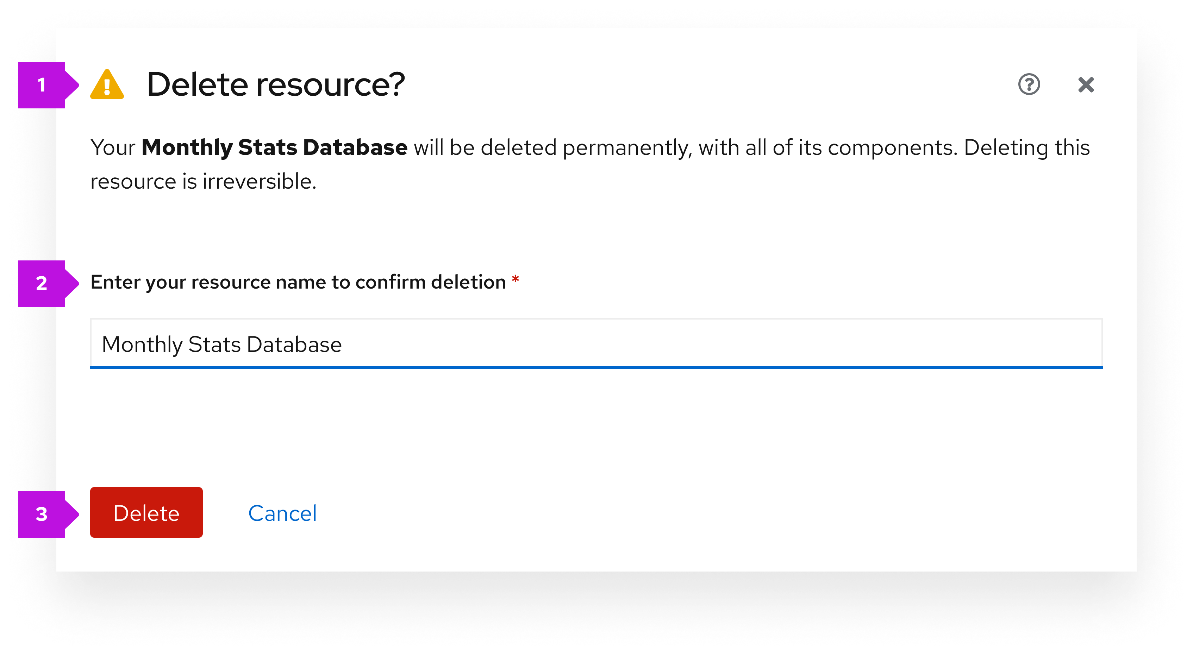Click the red asterisk required indicator

pos(516,280)
